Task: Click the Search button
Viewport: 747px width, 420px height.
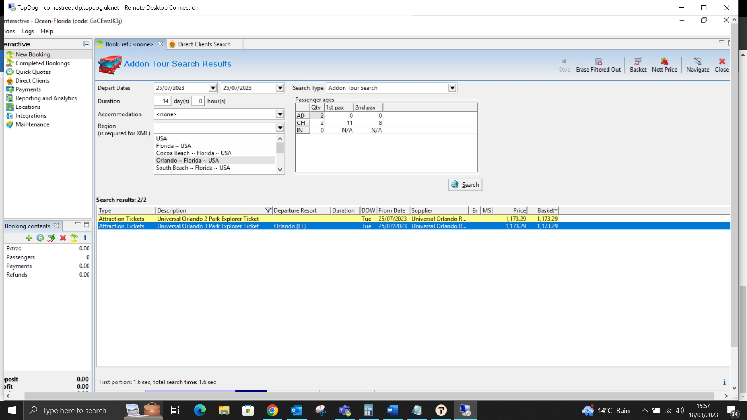Action: 465,185
